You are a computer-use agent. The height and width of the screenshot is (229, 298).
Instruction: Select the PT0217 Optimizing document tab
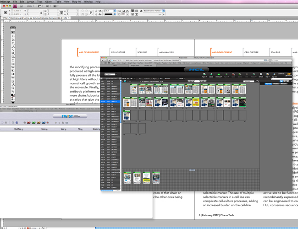click(x=35, y=18)
